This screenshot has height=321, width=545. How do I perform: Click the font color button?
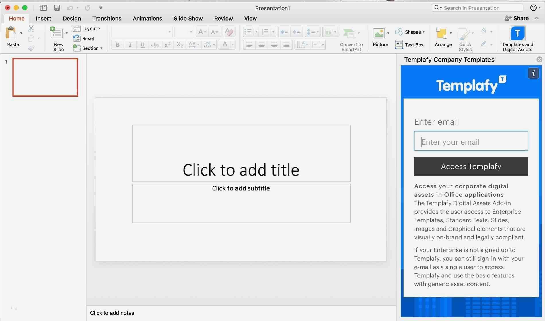click(225, 44)
